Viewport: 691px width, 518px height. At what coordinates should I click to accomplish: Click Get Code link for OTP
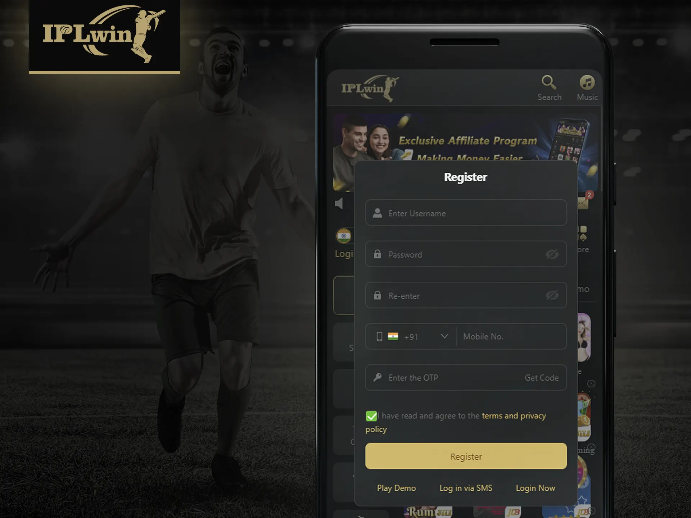pos(541,377)
